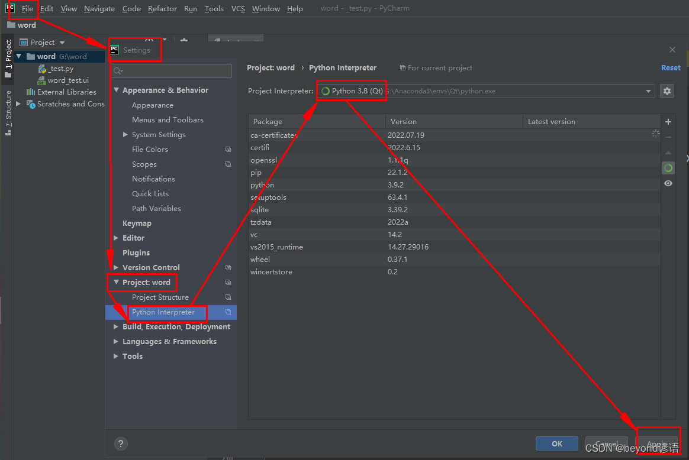
Task: Click the Reset link
Action: pyautogui.click(x=671, y=67)
